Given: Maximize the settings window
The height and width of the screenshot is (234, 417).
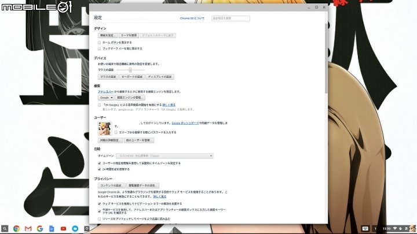Looking at the screenshot, I should [316, 8].
